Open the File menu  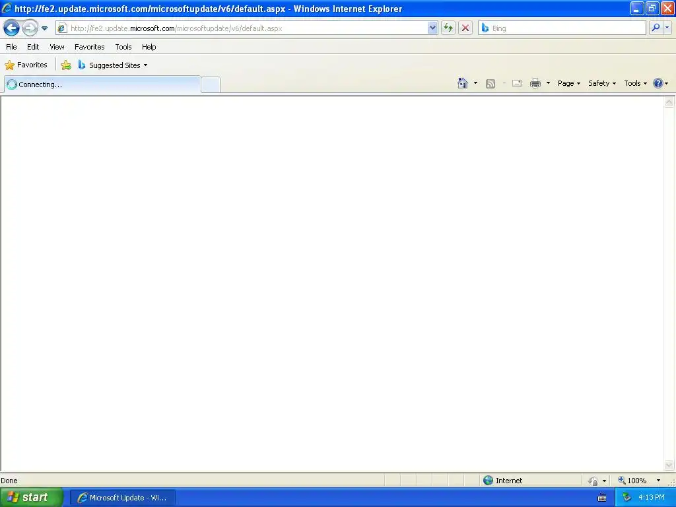pyautogui.click(x=11, y=47)
